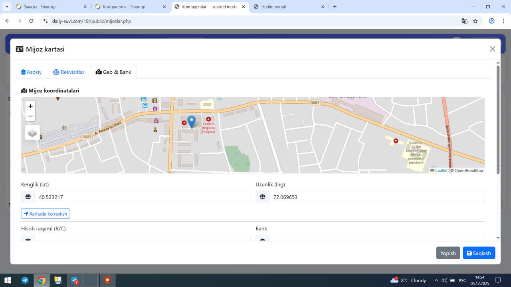Click the Kenglik (lat) input field
The width and height of the screenshot is (511, 287).
pos(142,197)
